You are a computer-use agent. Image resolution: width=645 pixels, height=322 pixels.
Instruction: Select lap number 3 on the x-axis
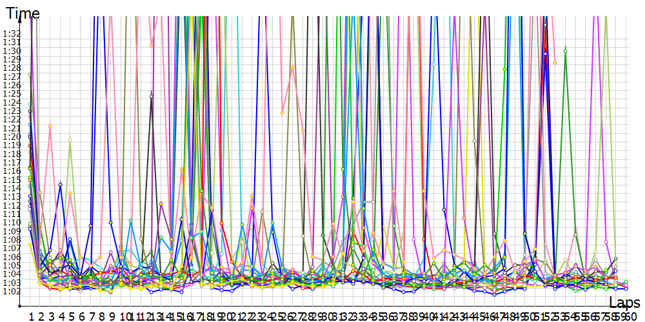tap(50, 316)
